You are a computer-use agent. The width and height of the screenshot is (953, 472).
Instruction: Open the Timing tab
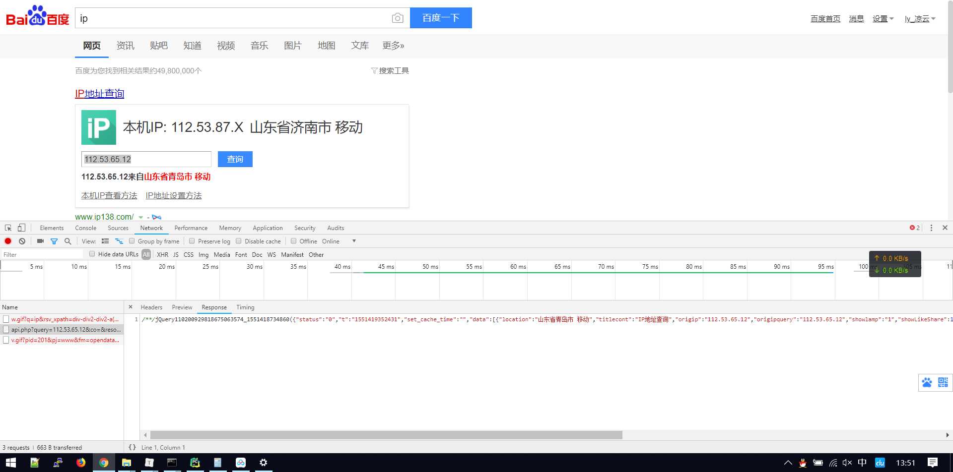tap(245, 307)
